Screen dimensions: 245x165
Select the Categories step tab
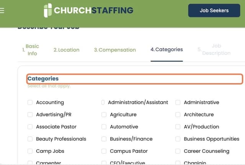tap(167, 49)
